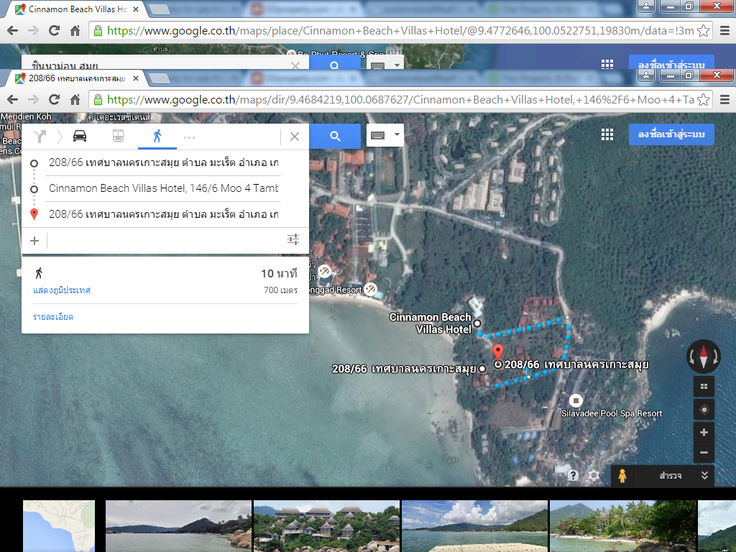The height and width of the screenshot is (552, 736).
Task: Select the public transit travel mode
Action: tap(119, 136)
